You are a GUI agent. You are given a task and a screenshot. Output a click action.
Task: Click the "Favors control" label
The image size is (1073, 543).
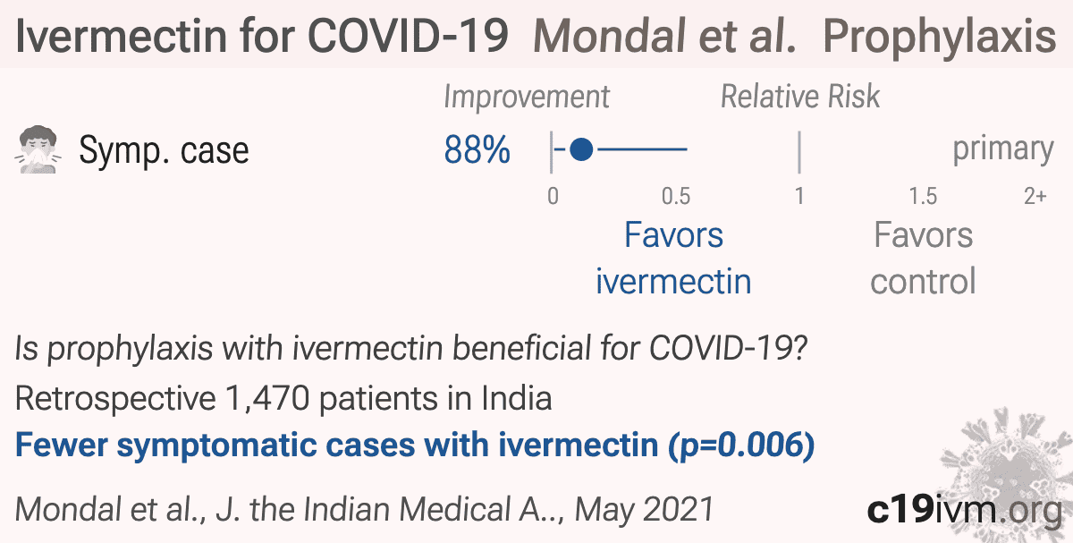coord(923,258)
